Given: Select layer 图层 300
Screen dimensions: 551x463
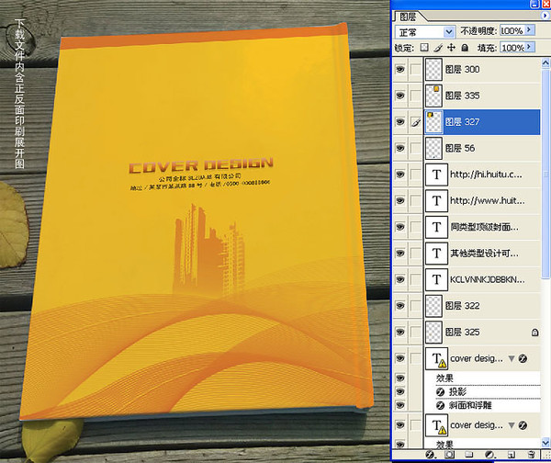Looking at the screenshot, I should [482, 69].
